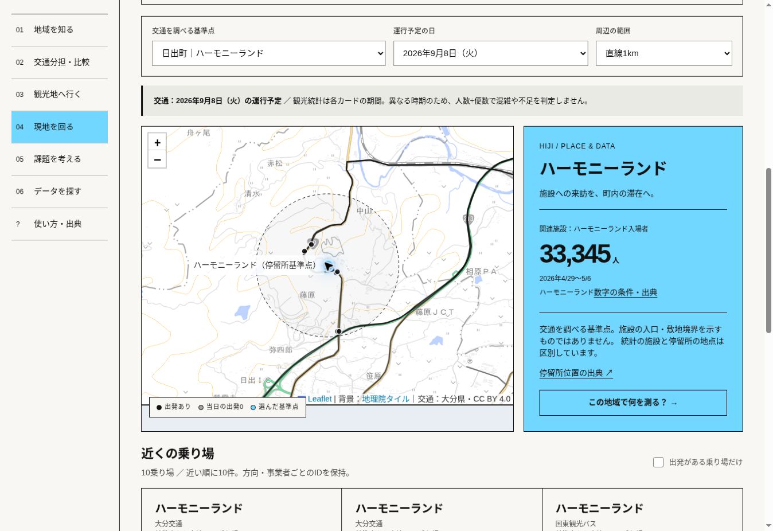Viewport: 773px width, 531px height.
Task: Open the 数字の条件・出典 link
Action: 626,292
